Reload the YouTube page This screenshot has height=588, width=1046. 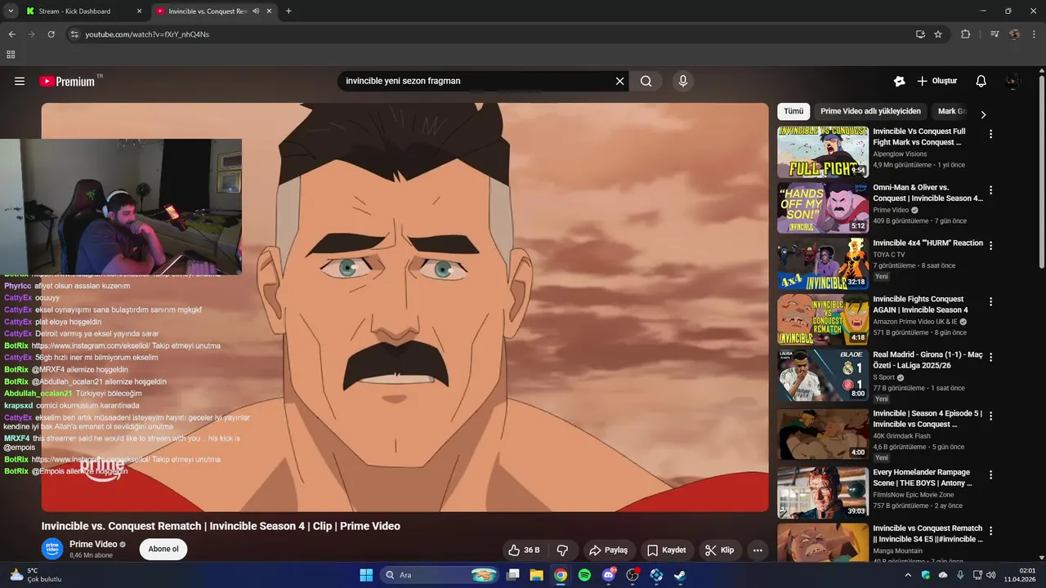pos(51,34)
